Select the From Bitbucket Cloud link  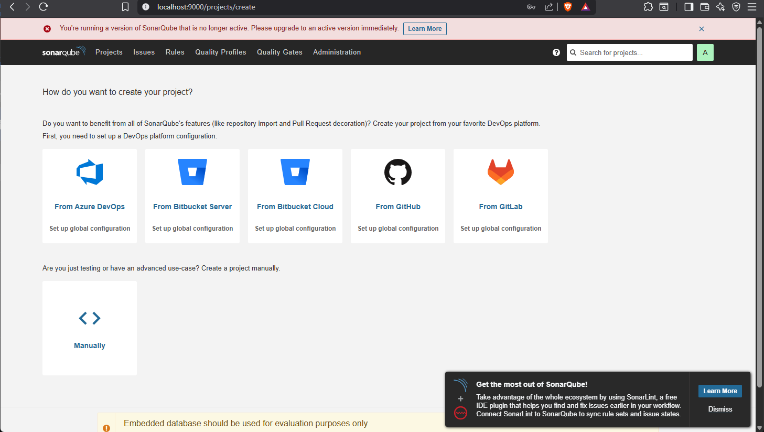pyautogui.click(x=295, y=207)
